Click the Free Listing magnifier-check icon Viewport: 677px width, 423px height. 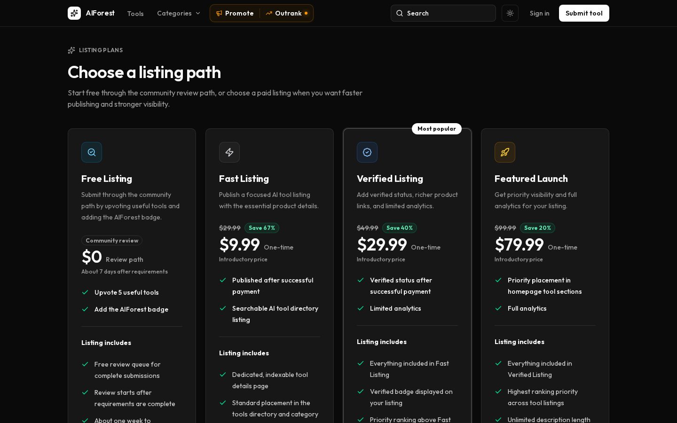pos(92,152)
